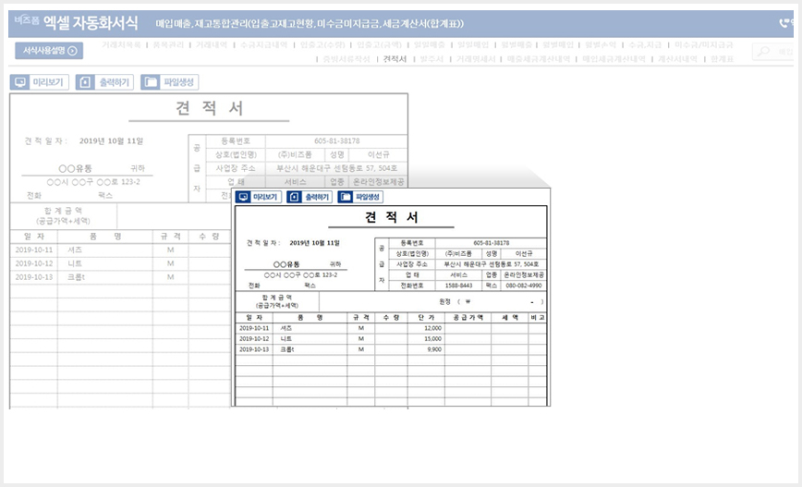Open the 거래처목록 menu
802x487 pixels.
point(121,45)
